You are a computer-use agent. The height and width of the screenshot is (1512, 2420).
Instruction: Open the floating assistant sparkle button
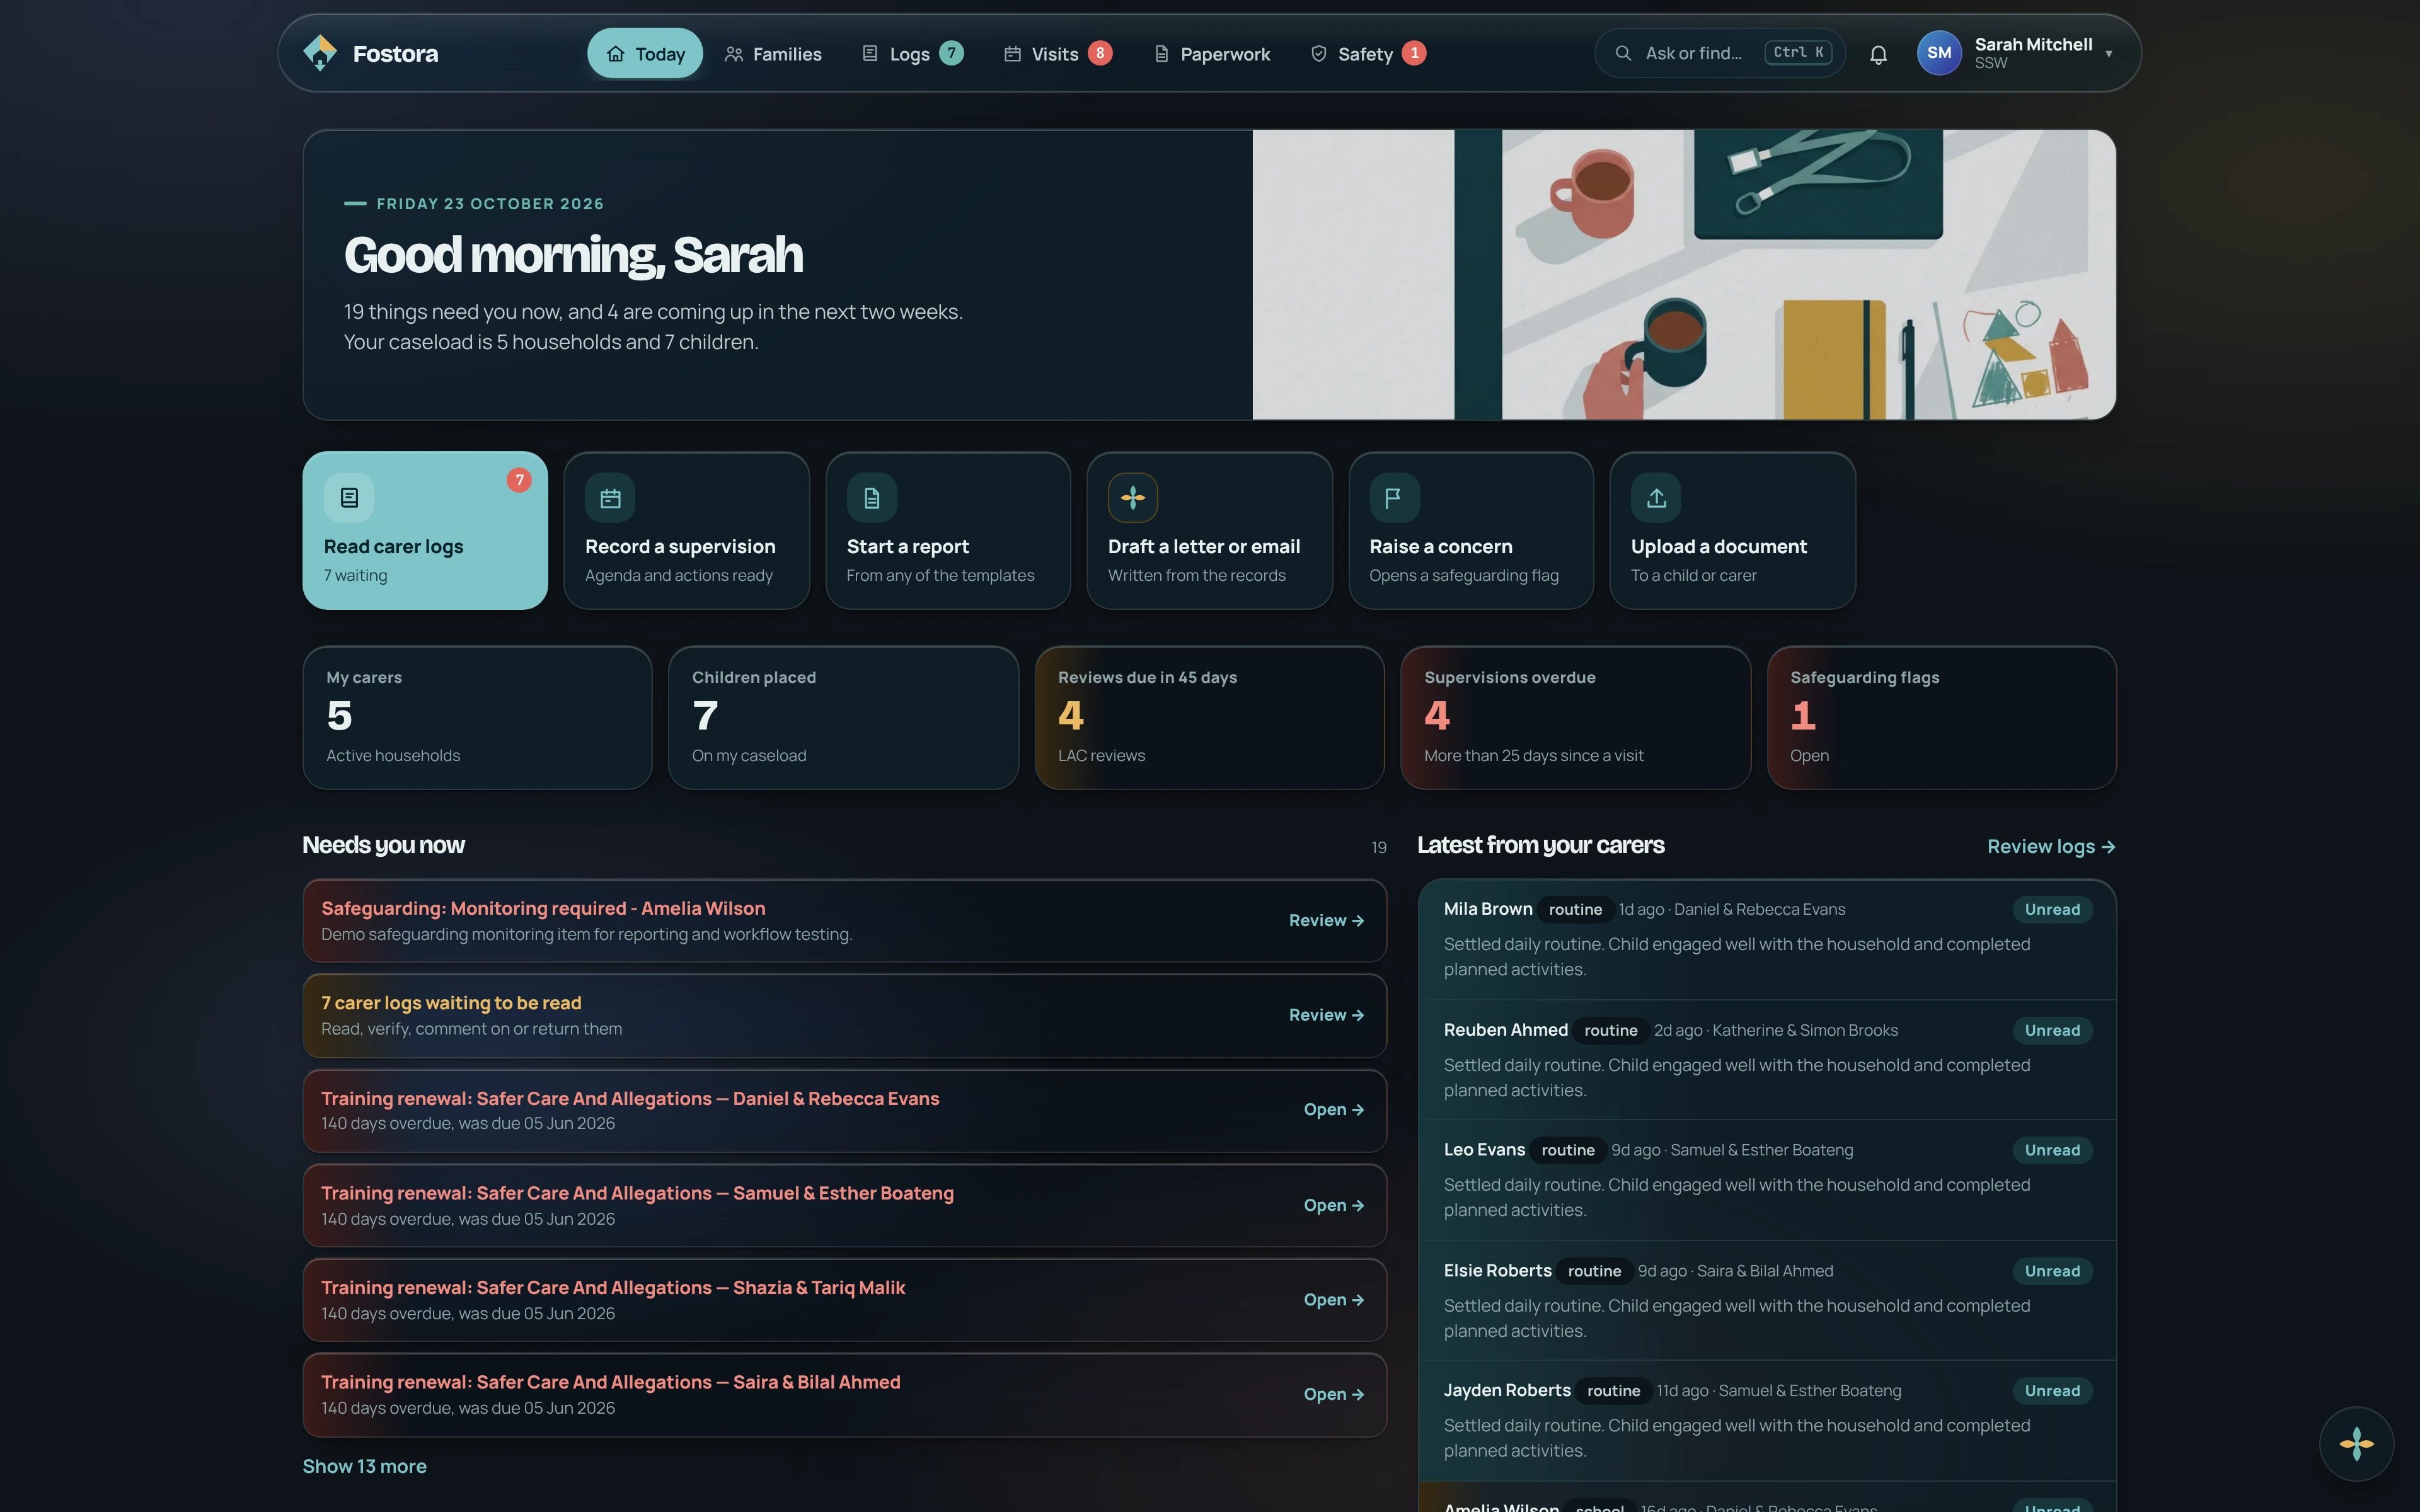(2356, 1443)
